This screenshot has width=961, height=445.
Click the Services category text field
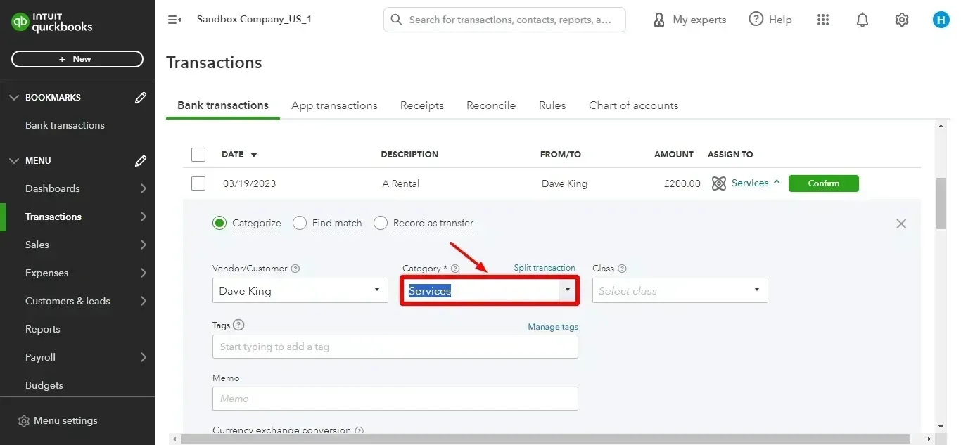(483, 290)
